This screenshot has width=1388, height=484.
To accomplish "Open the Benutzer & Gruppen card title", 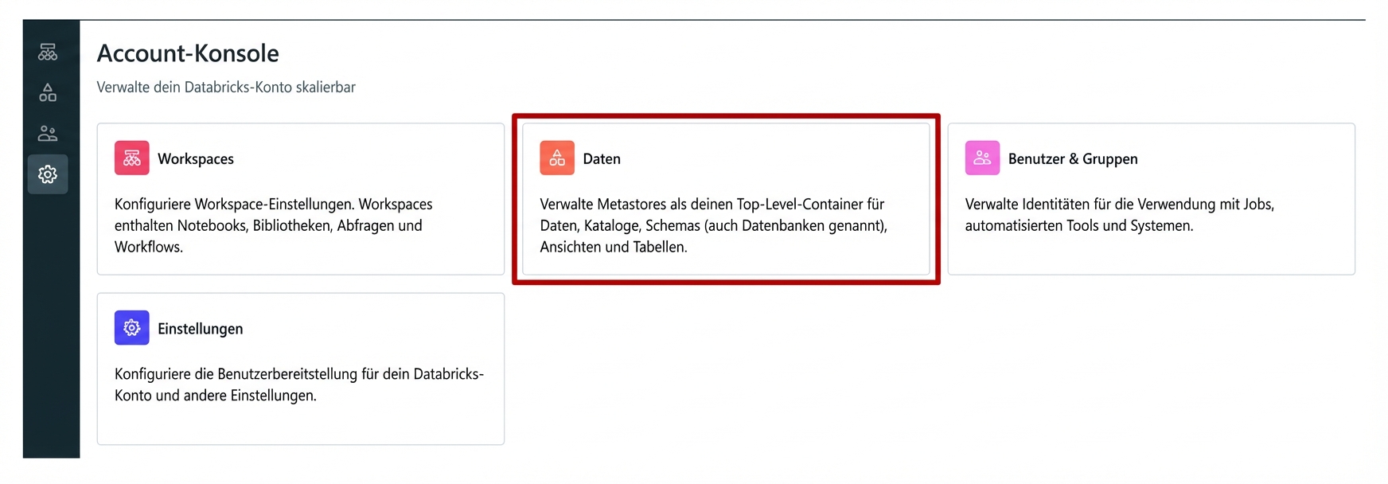I will point(1073,158).
